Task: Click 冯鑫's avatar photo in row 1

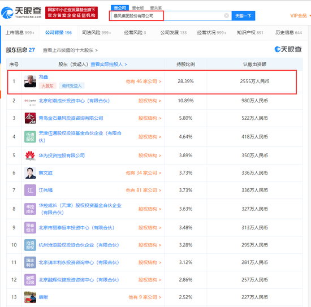Action: coord(30,81)
